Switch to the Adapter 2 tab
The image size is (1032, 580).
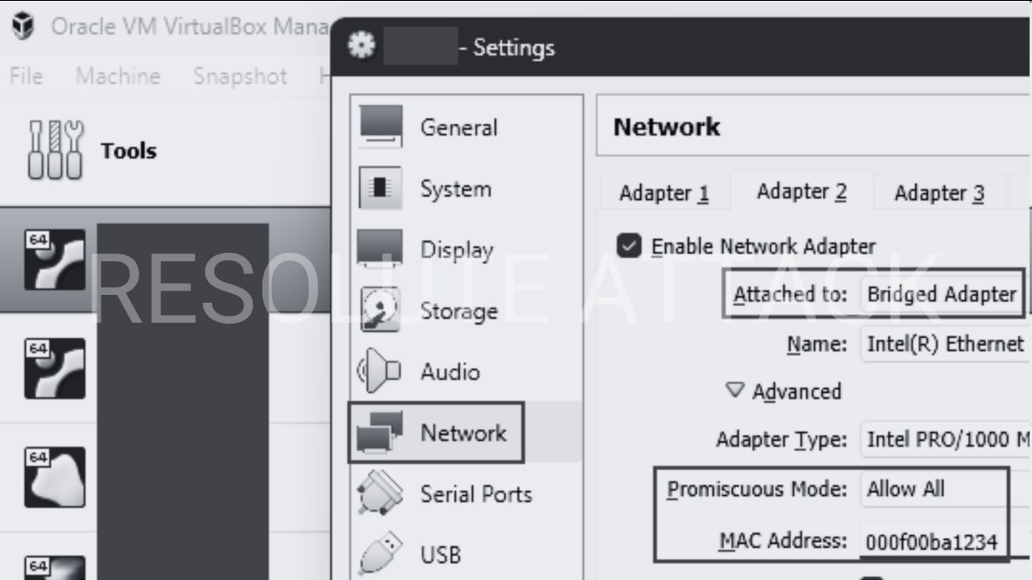(x=801, y=192)
